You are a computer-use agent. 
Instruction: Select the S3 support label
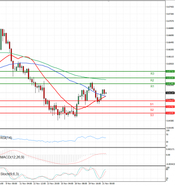click(152, 115)
